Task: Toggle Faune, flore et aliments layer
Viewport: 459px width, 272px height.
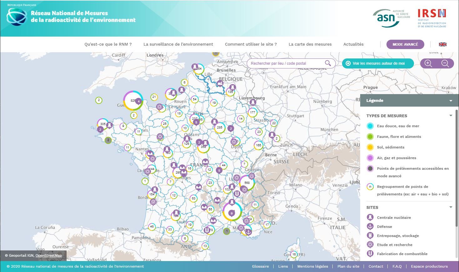Action: 370,137
